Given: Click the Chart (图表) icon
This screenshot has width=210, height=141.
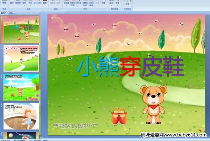Looking at the screenshot, I should click(45, 3).
